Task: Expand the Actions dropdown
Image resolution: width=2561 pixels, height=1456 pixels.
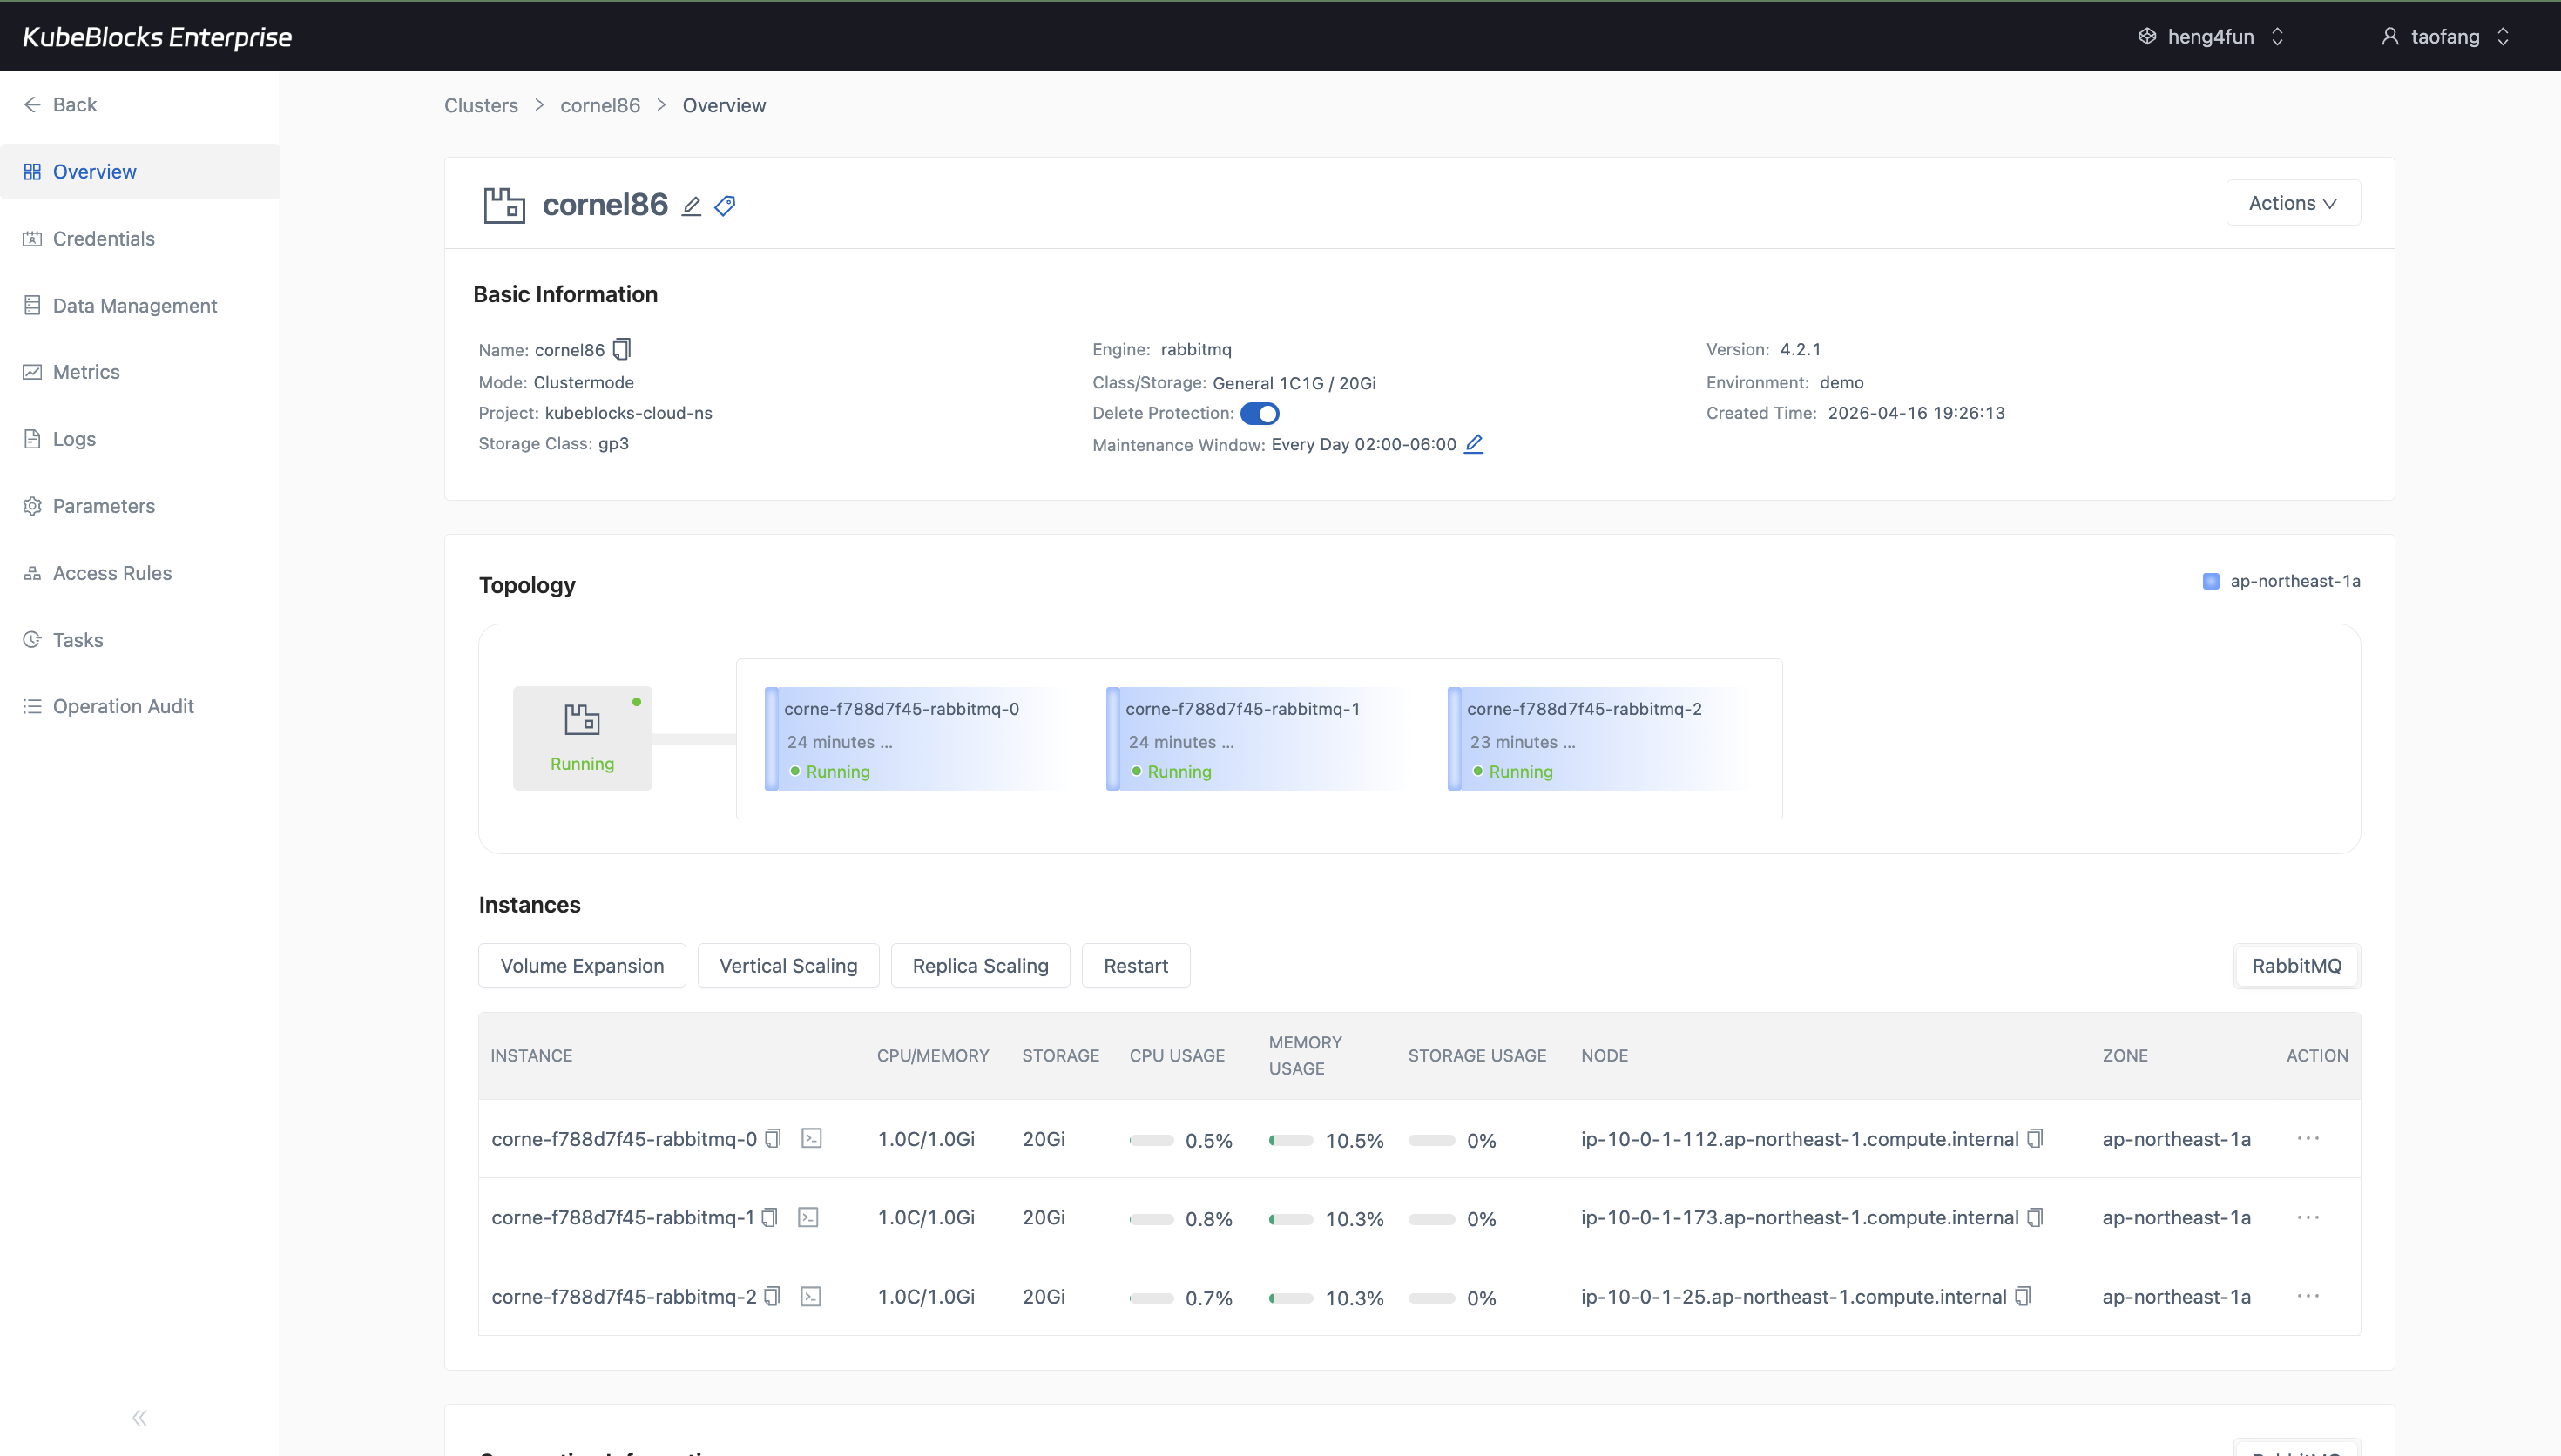Action: (2293, 203)
